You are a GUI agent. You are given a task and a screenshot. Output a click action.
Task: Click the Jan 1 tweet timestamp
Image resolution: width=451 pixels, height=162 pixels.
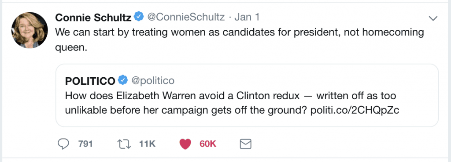click(247, 18)
